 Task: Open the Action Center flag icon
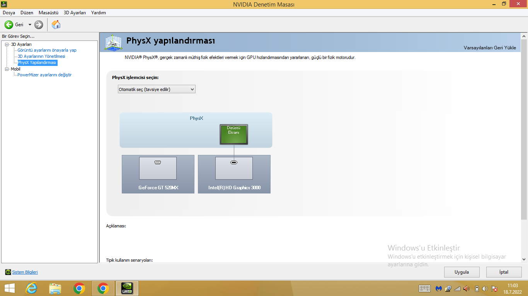(494, 288)
